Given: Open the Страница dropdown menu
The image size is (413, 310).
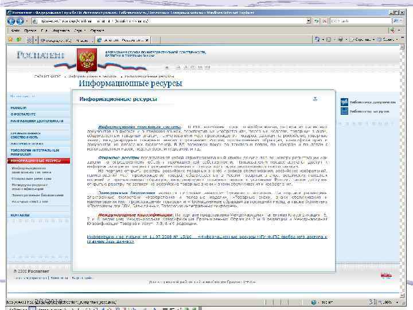Looking at the screenshot, I should click(361, 40).
